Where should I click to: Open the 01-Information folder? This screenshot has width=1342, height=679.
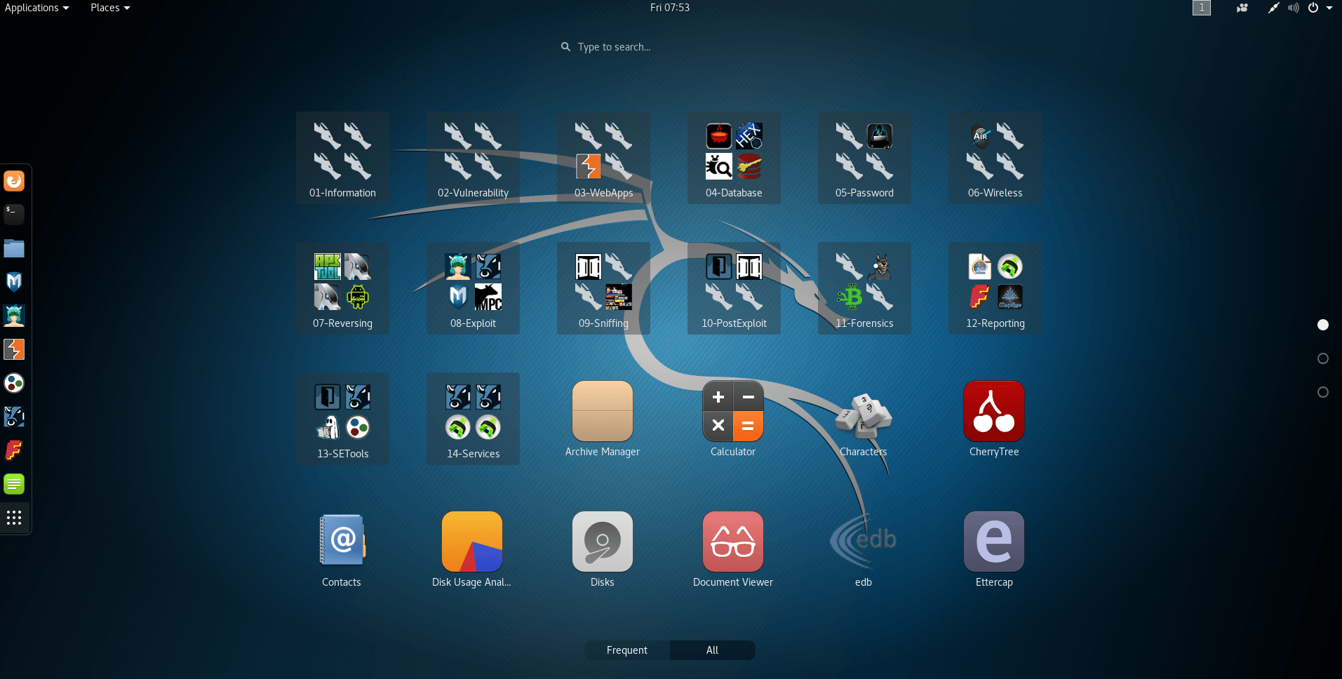pyautogui.click(x=342, y=158)
